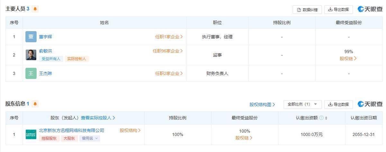The height and width of the screenshot is (152, 386).
Task: Click the bell icon next to 股东信息
Action: pyautogui.click(x=35, y=104)
